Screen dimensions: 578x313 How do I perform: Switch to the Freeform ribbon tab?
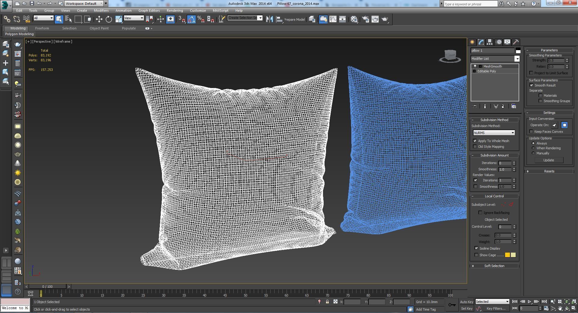pyautogui.click(x=42, y=28)
